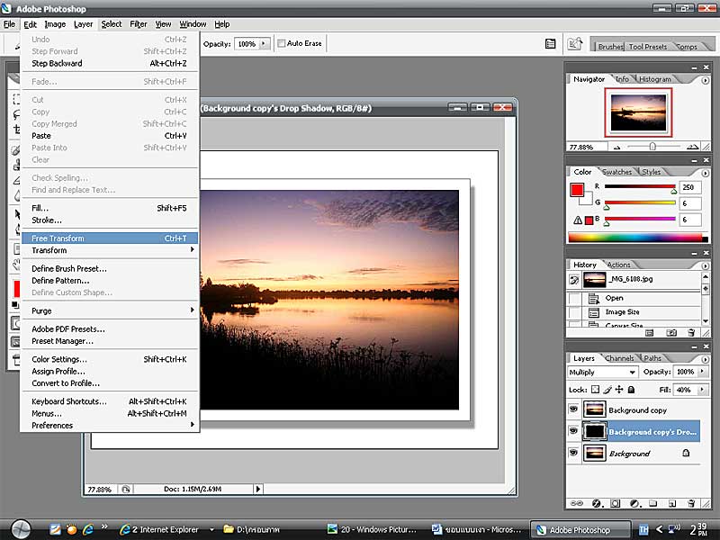Click the zoom in mountains in Navigator
This screenshot has width=720, height=540.
tap(692, 147)
